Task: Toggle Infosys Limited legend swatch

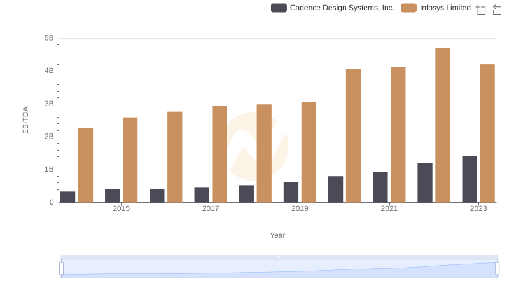Action: coord(408,8)
